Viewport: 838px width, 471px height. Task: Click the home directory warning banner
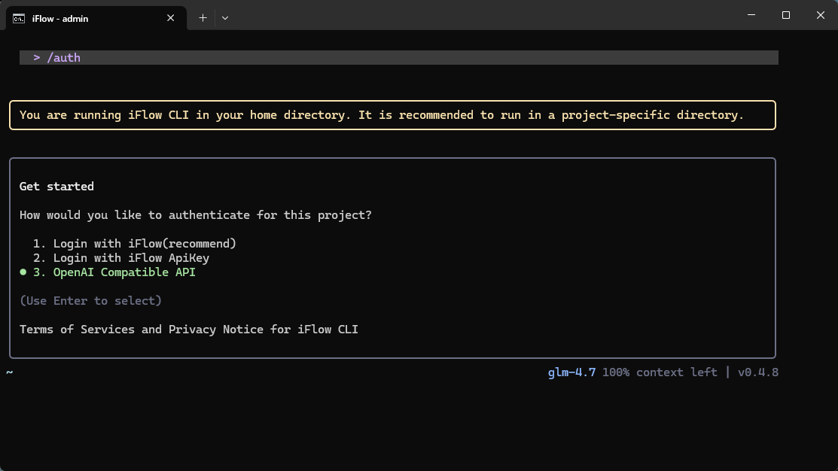point(392,115)
